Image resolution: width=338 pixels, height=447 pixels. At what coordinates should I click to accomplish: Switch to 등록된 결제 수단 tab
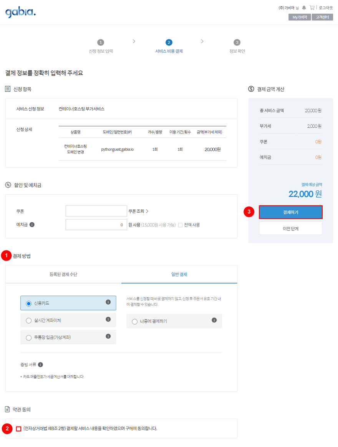tap(63, 274)
